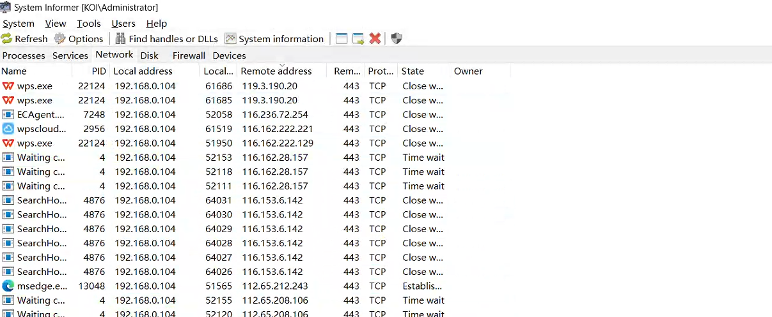Click PID 13048 cell

(x=92, y=286)
